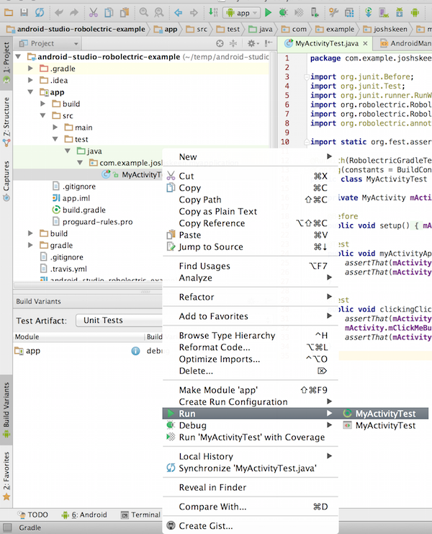
Task: Click the Run with Coverage toolbar icon
Action: [299, 13]
